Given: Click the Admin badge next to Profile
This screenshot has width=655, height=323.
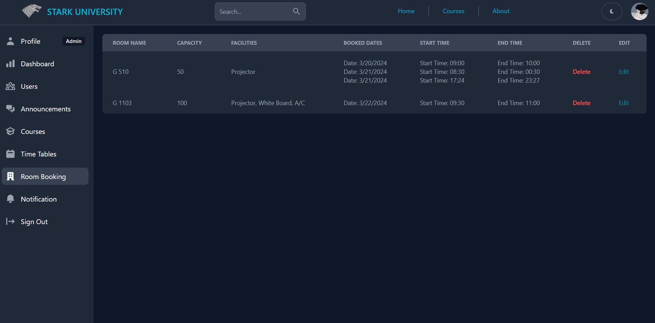Looking at the screenshot, I should tap(74, 41).
